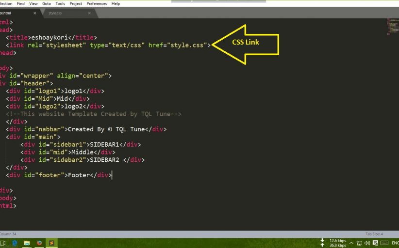The width and height of the screenshot is (399, 248).
Task: Switch to the style.css tab
Action: 55,13
